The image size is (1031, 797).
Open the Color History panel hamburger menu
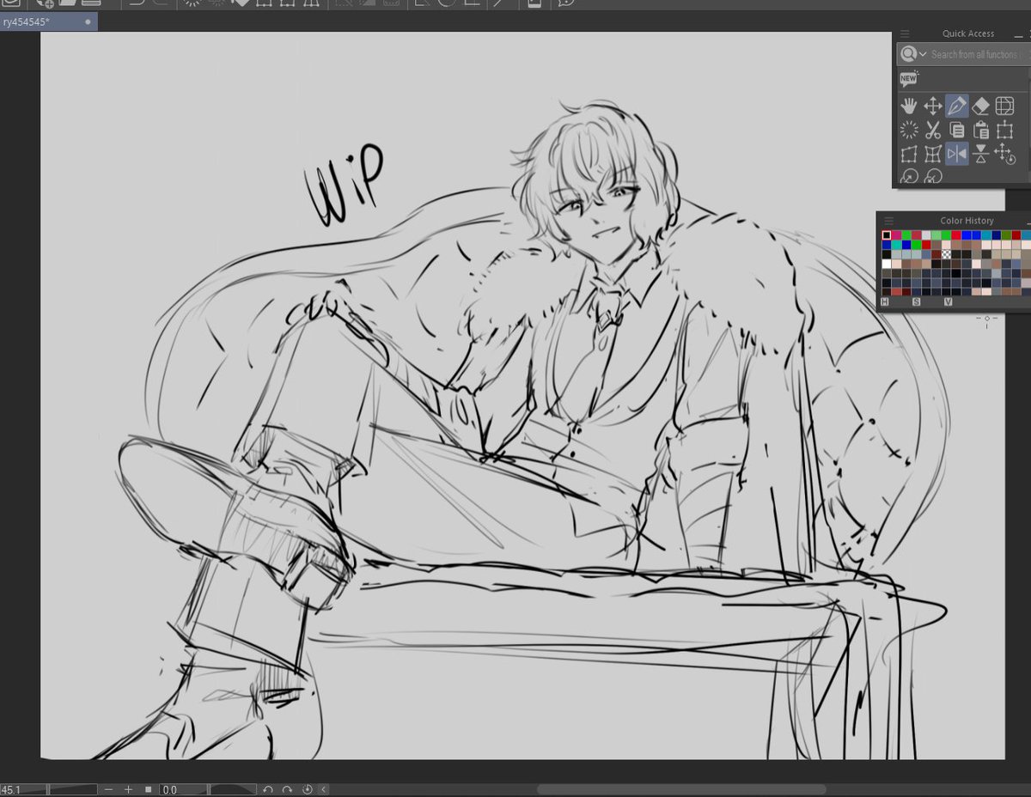(x=888, y=221)
